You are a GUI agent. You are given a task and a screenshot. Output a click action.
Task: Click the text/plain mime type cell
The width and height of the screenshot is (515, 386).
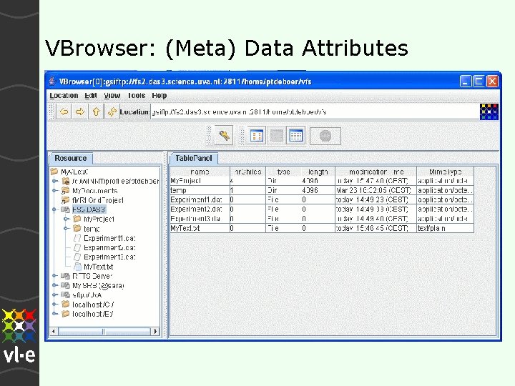click(x=445, y=228)
